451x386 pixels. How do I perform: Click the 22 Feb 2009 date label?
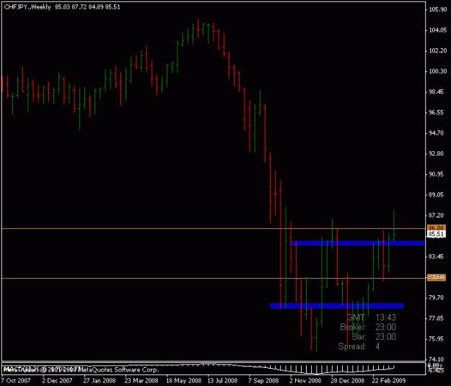[x=389, y=380]
